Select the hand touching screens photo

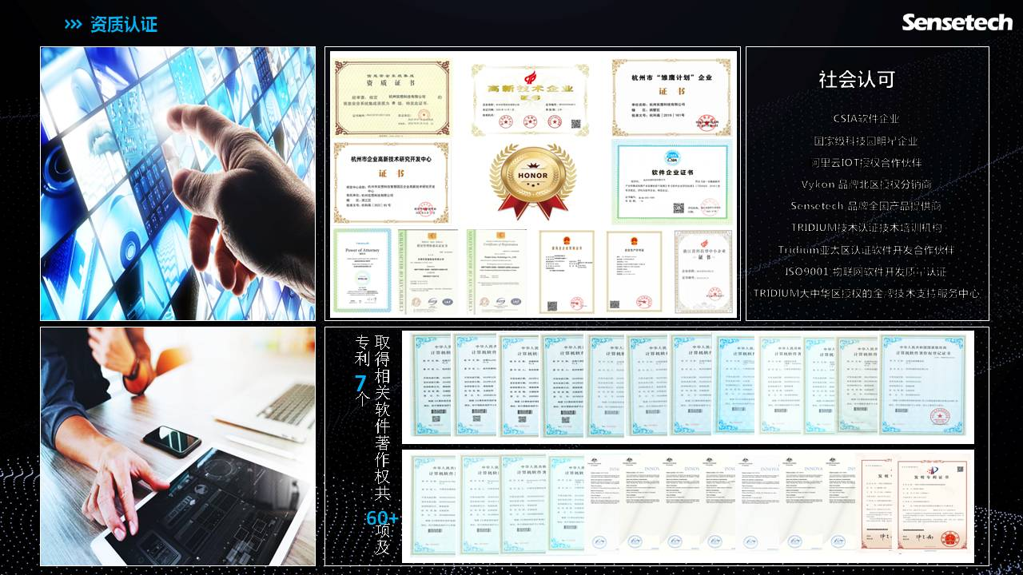pyautogui.click(x=178, y=184)
